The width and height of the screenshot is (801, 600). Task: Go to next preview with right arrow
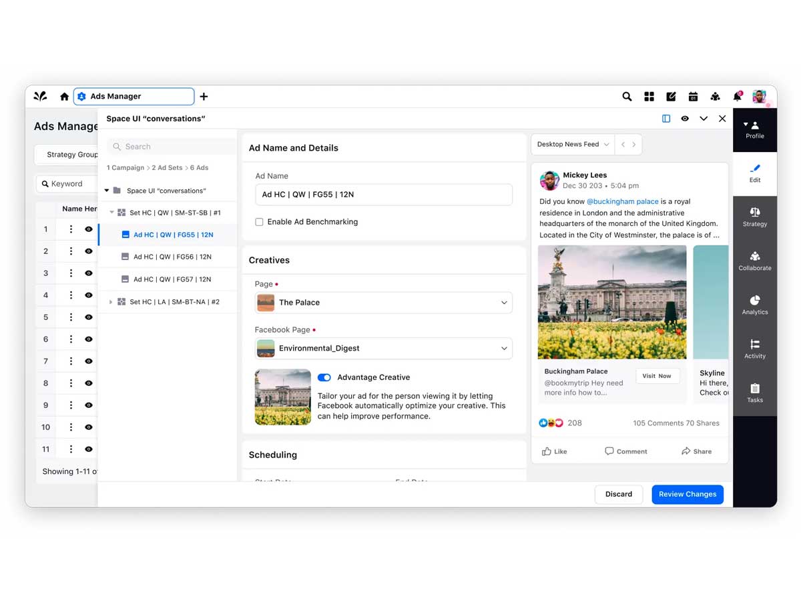click(634, 145)
